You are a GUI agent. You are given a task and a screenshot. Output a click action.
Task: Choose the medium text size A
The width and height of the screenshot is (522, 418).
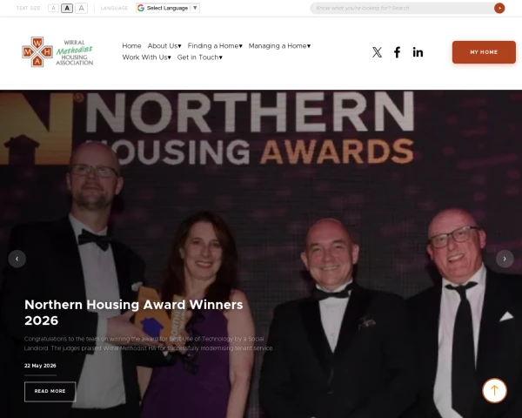[x=67, y=8]
